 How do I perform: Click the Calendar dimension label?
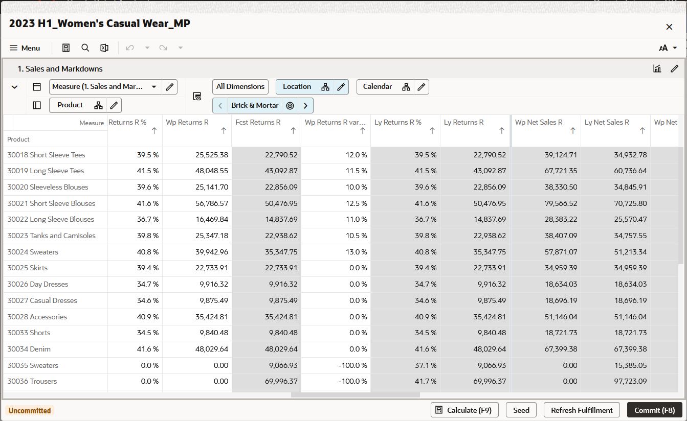(x=378, y=87)
